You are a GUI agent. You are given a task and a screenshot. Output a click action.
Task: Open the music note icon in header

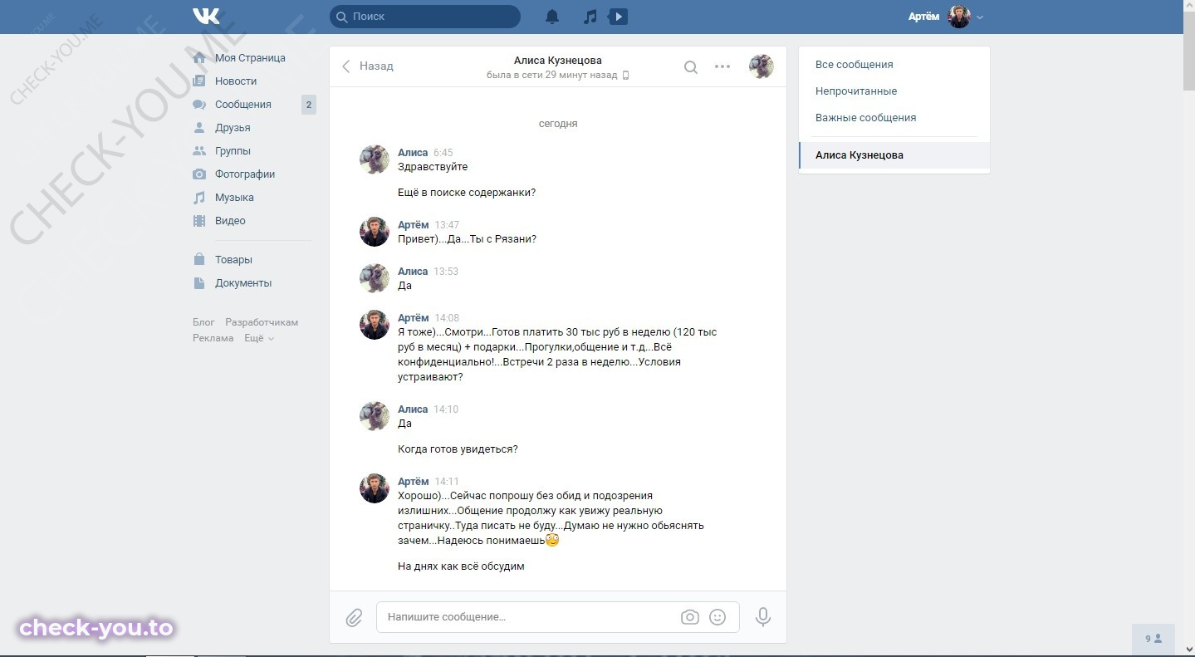click(590, 17)
